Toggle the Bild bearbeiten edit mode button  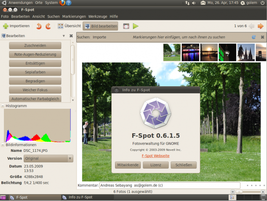100,26
